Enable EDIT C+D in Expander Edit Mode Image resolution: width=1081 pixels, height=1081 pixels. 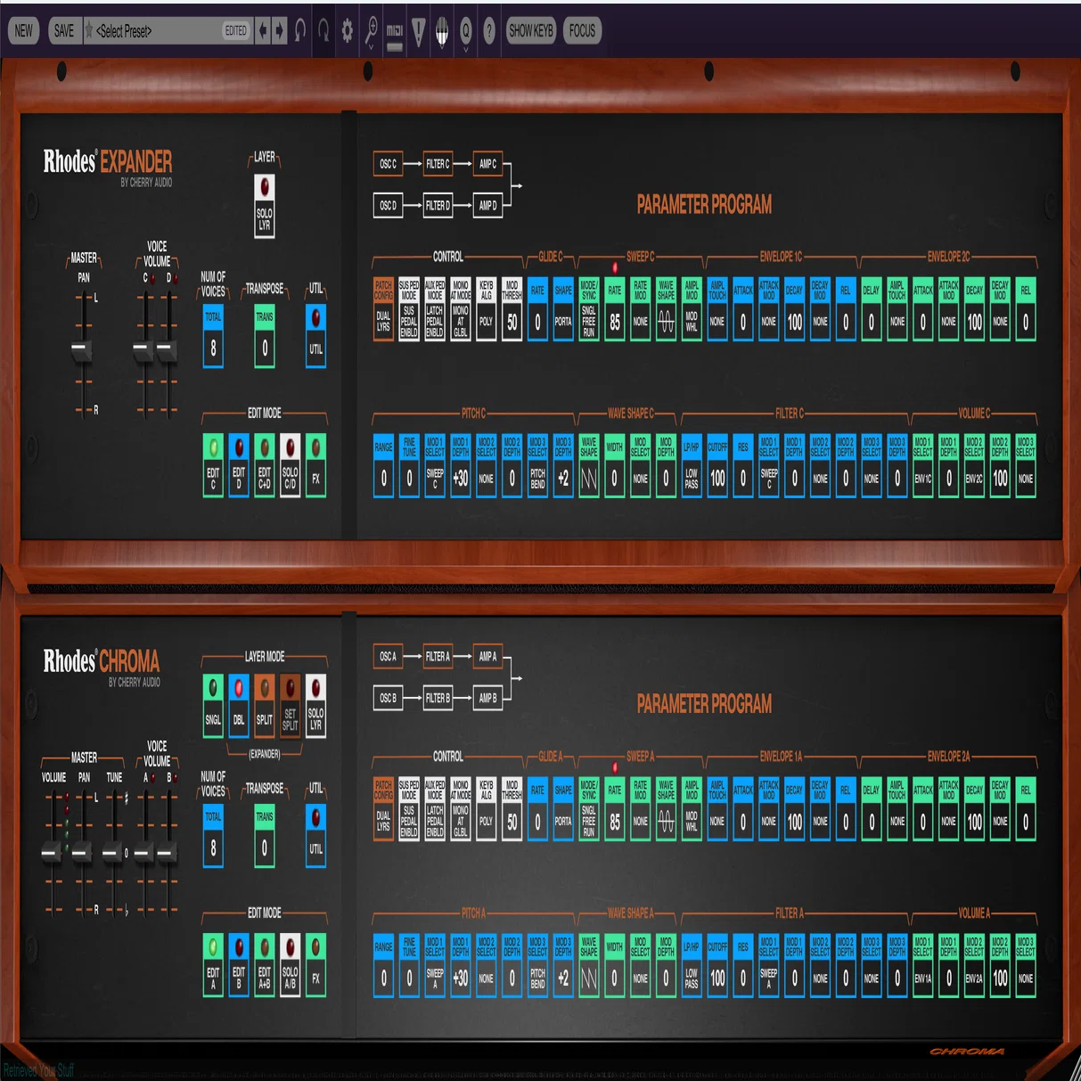(x=265, y=464)
